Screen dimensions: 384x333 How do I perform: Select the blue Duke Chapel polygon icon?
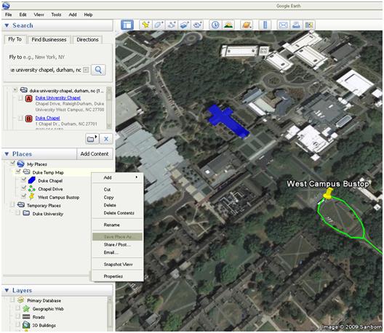pyautogui.click(x=31, y=180)
